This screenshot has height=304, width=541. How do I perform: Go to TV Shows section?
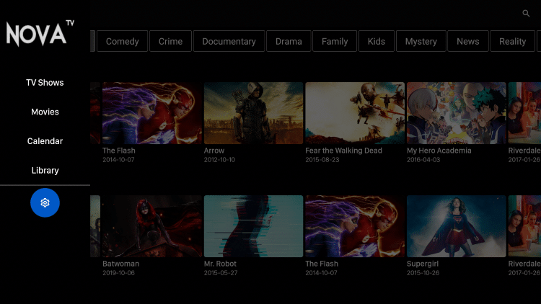[x=45, y=83]
